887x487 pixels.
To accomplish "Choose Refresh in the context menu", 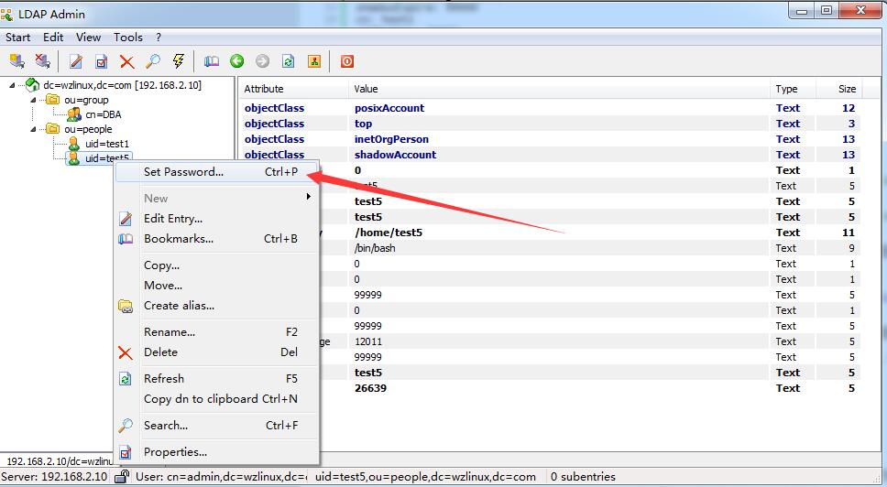I will (x=218, y=379).
